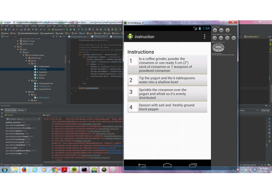Click the Save All toolbar icon
Image resolution: width=272 pixels, height=193 pixels.
point(5,30)
